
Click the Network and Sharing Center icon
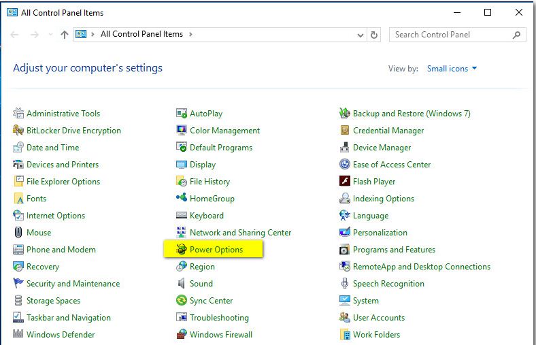coord(182,232)
